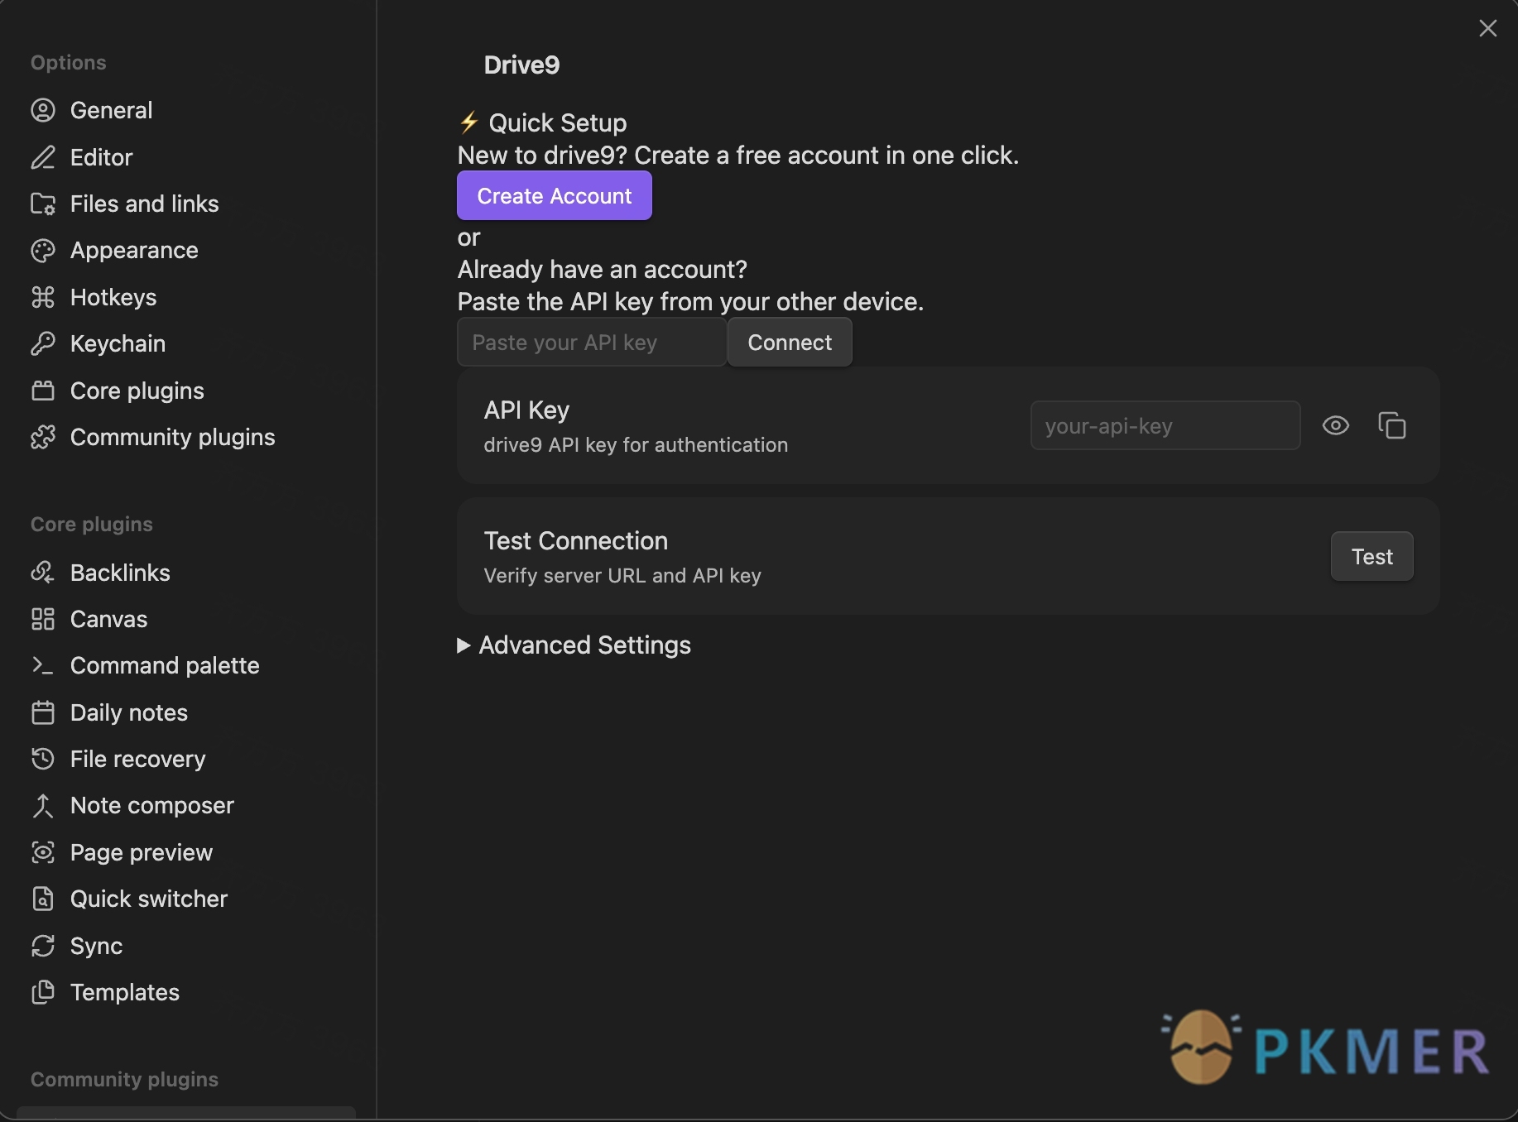The image size is (1518, 1122).
Task: Click the Templates copy icon
Action: pyautogui.click(x=43, y=992)
